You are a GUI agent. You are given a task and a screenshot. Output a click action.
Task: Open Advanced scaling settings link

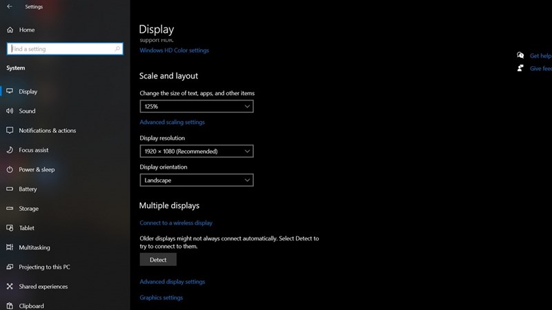pyautogui.click(x=172, y=122)
